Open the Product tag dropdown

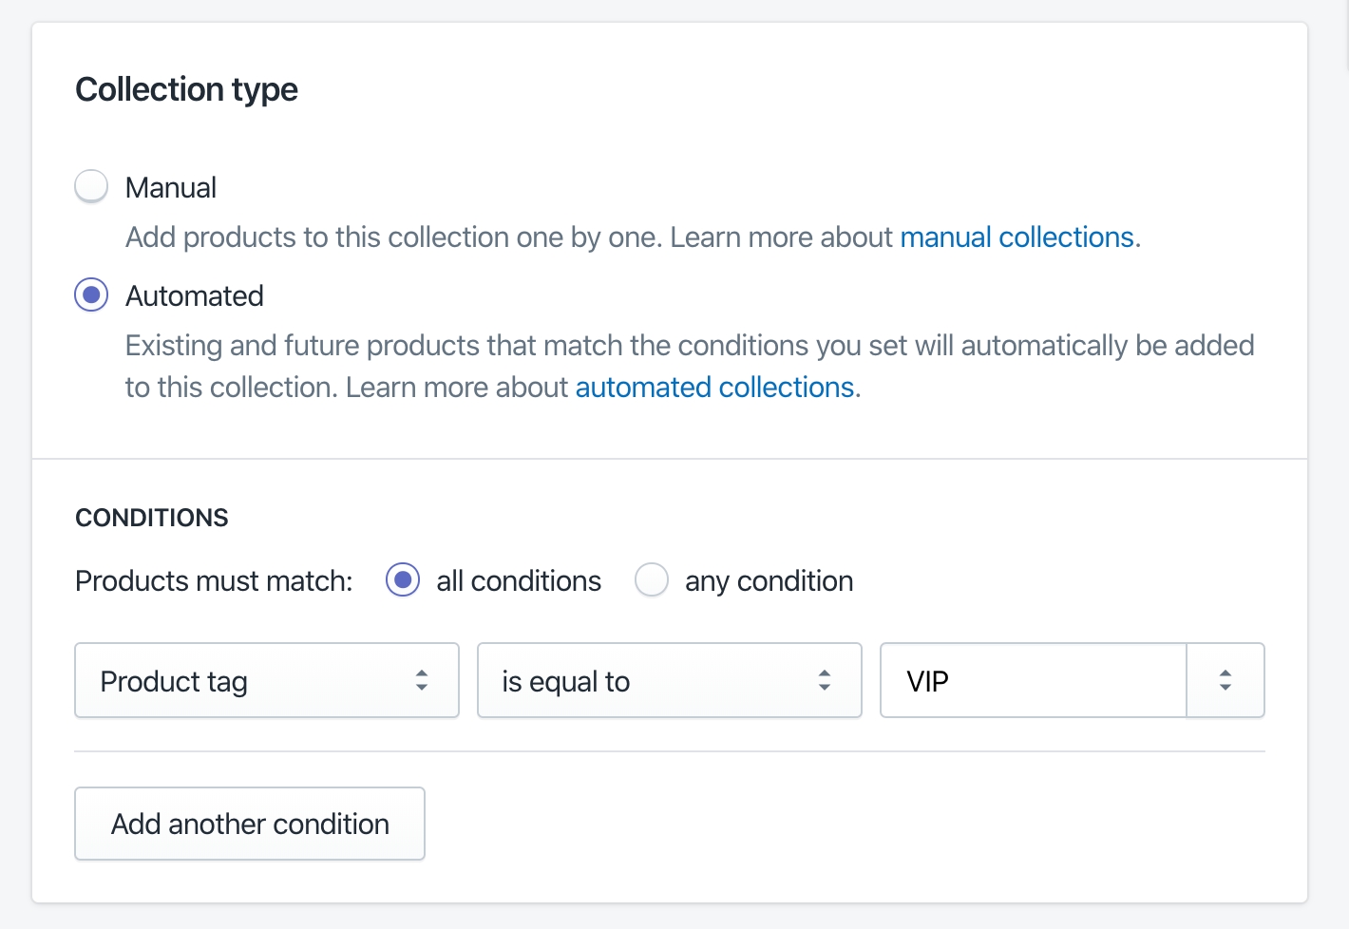267,680
